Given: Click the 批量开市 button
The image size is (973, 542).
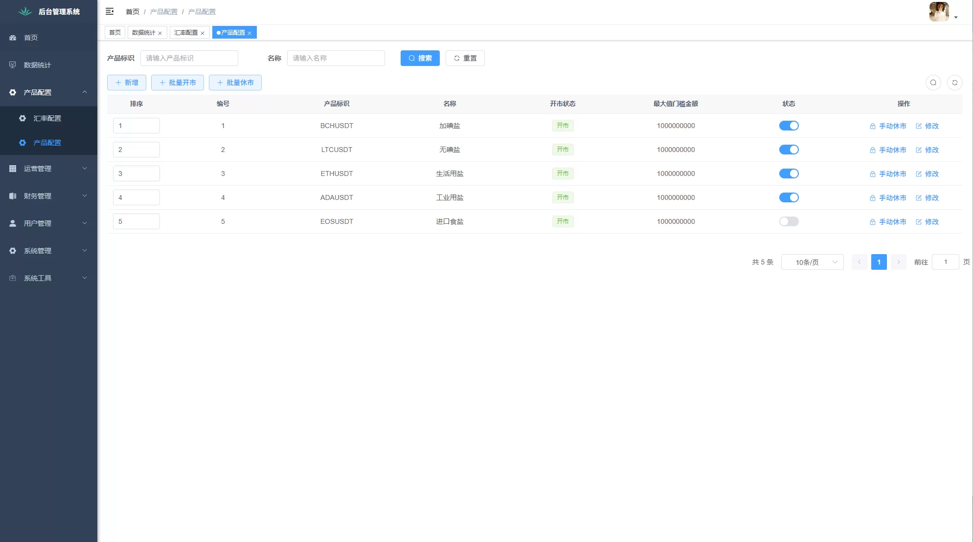Looking at the screenshot, I should (177, 83).
